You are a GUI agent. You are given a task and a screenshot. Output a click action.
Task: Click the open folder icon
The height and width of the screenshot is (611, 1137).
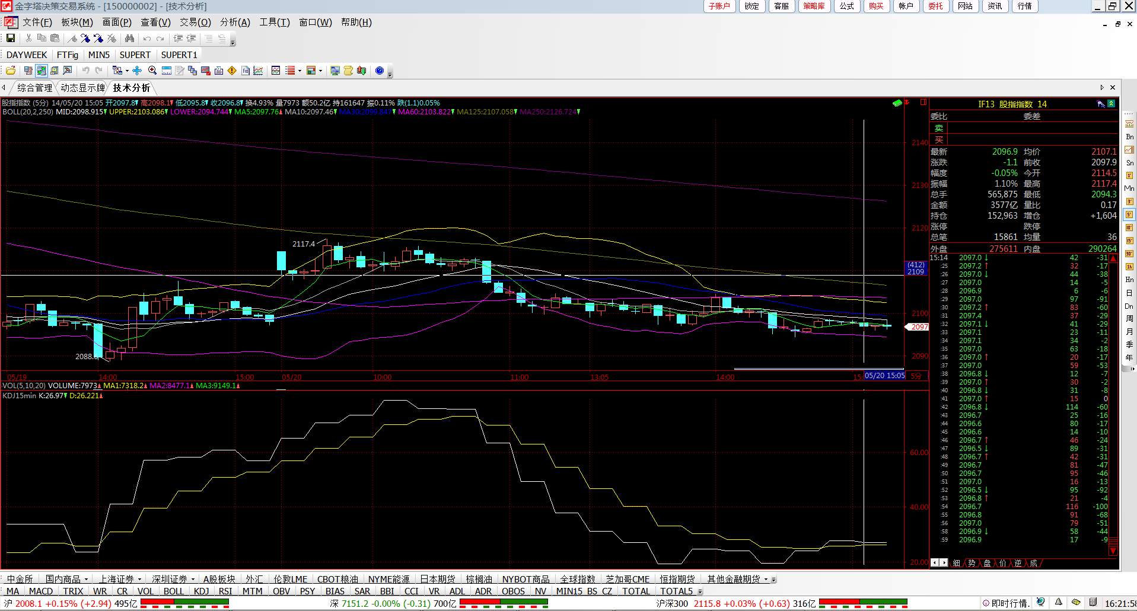(11, 71)
